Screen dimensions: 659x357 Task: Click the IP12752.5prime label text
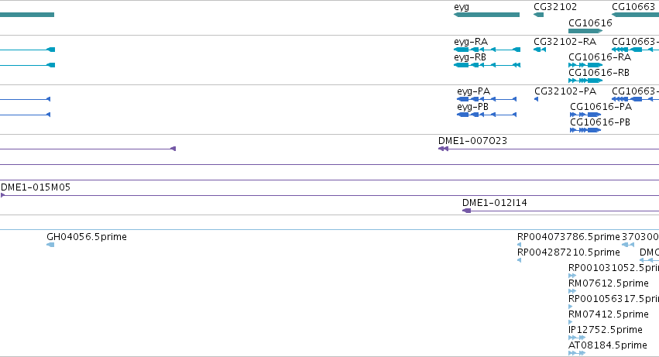tap(606, 330)
